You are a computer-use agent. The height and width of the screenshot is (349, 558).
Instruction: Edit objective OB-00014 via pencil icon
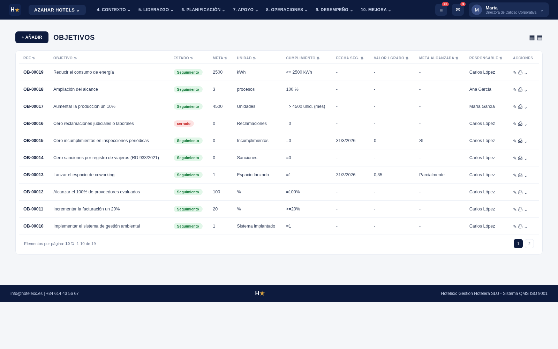[515, 158]
